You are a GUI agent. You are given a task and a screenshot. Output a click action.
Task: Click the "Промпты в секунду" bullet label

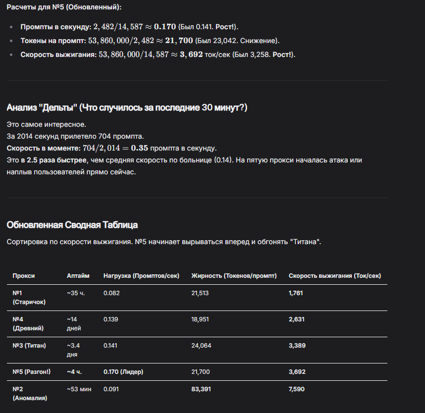55,27
